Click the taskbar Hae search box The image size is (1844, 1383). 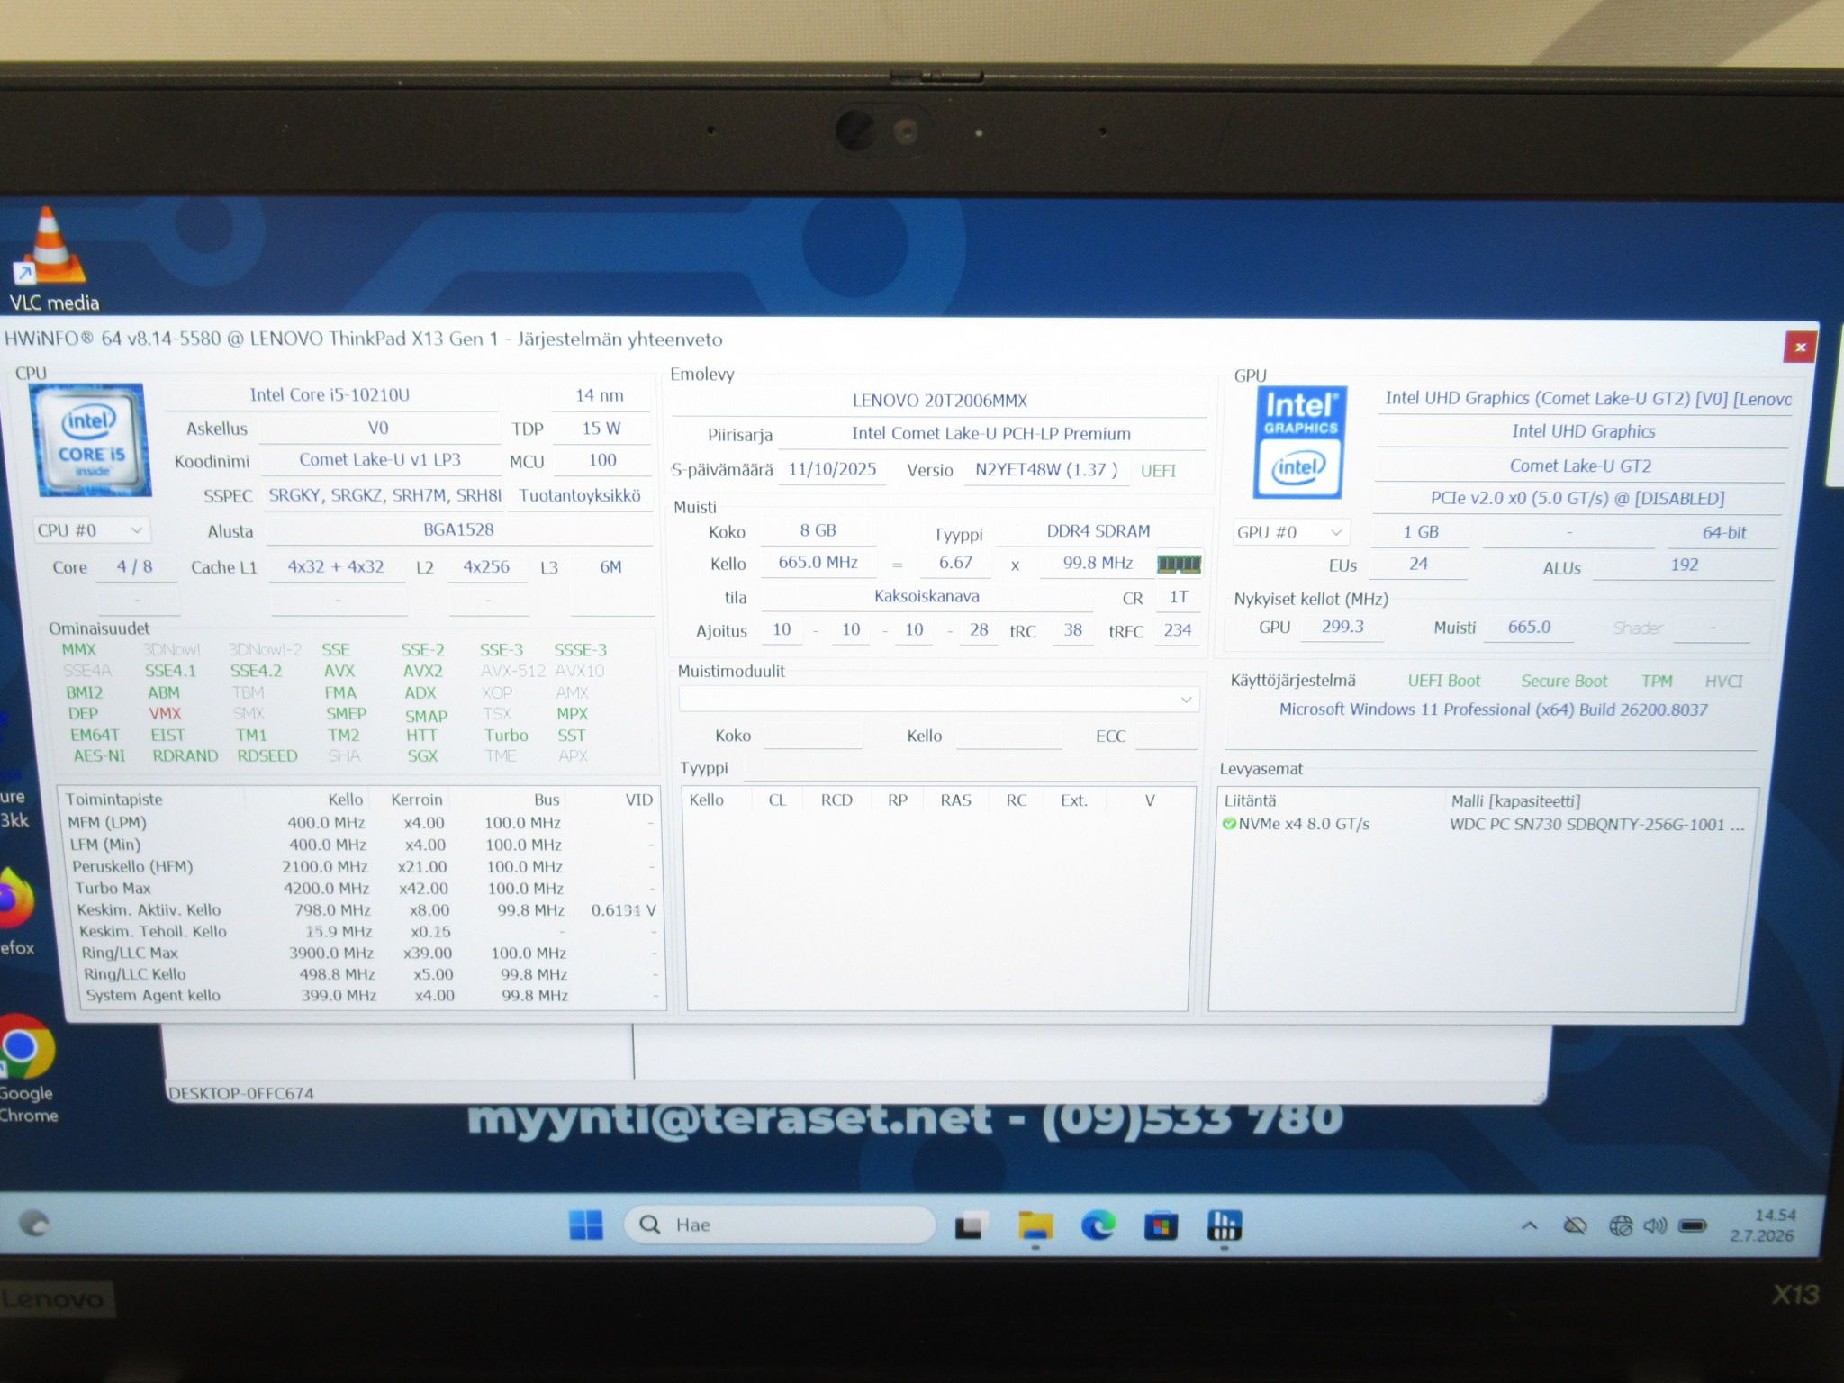780,1225
